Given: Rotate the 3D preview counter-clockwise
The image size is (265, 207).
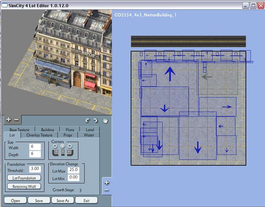Looking at the screenshot, I should [x=87, y=120].
